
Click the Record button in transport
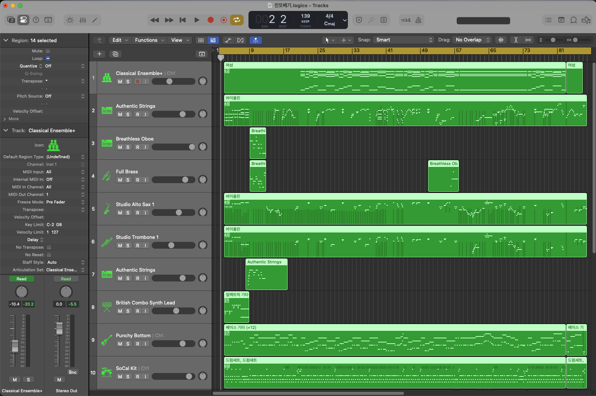(x=210, y=20)
